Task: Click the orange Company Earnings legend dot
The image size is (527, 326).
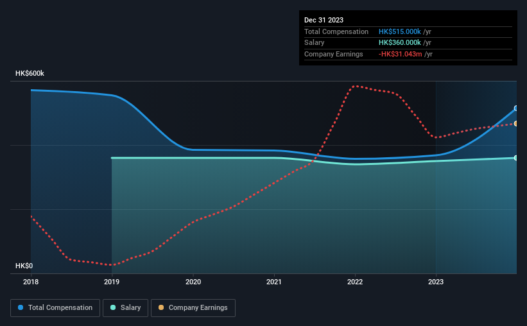Action: click(161, 307)
